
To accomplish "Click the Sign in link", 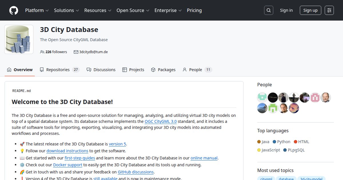I will coord(286,10).
